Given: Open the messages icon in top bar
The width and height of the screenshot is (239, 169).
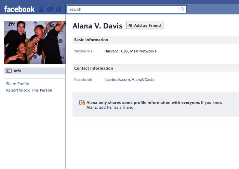Looking at the screenshot, I should click(x=50, y=9).
